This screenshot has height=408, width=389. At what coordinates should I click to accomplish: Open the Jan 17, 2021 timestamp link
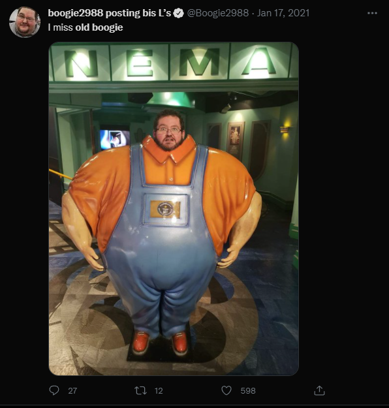click(283, 13)
